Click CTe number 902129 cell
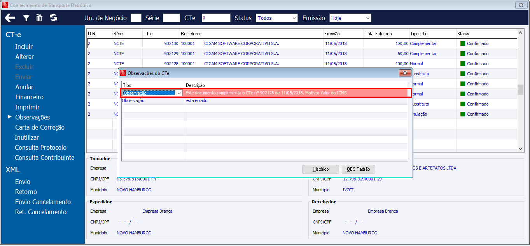This screenshot has width=530, height=246. click(161, 54)
